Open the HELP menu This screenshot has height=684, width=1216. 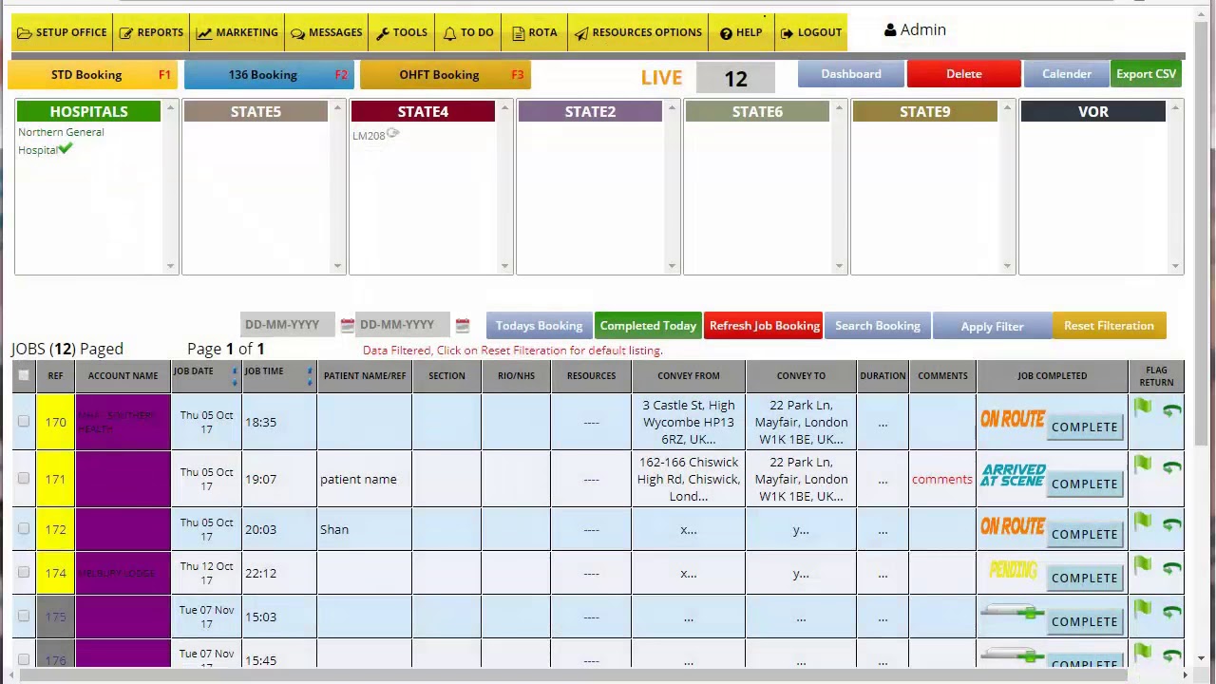tap(741, 32)
